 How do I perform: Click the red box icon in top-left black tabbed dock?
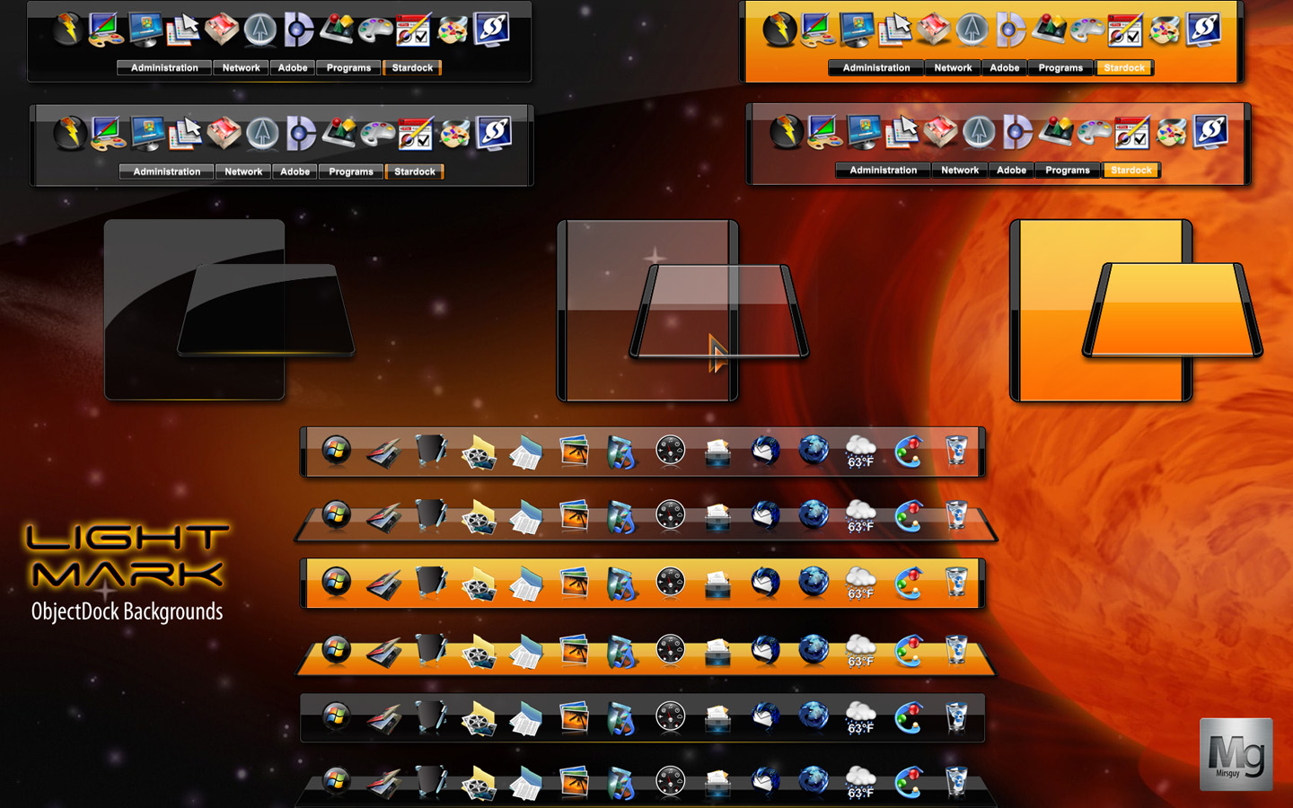coord(222,30)
